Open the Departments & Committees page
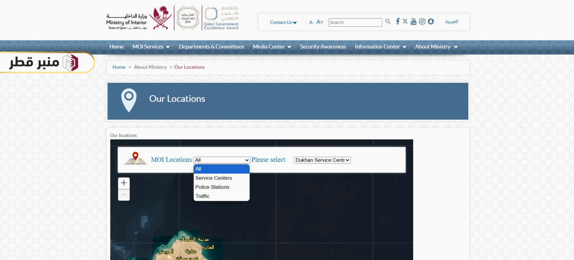Image resolution: width=574 pixels, height=260 pixels. pyautogui.click(x=211, y=47)
